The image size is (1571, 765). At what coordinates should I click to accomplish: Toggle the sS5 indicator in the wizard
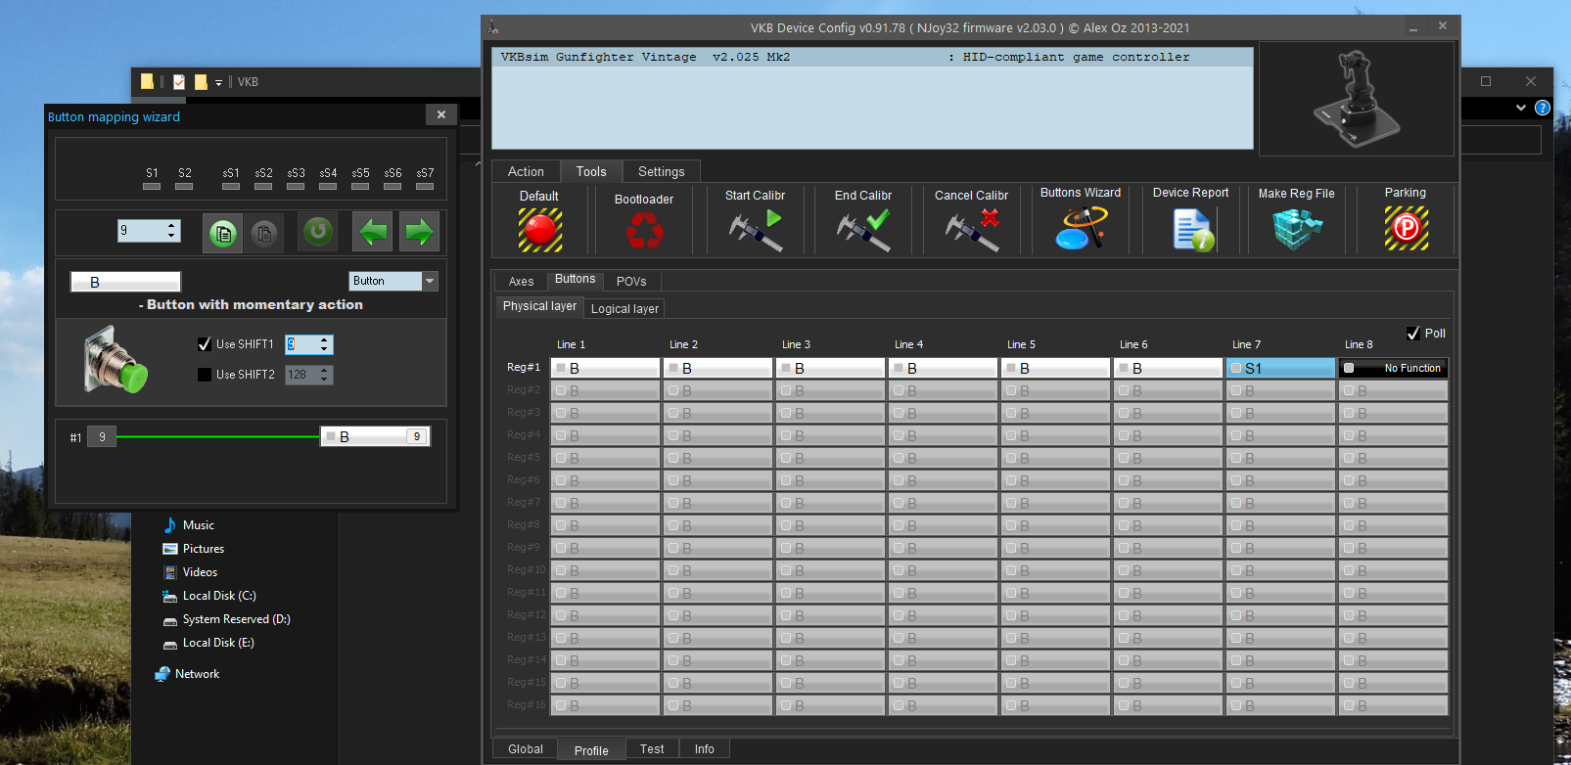(x=360, y=186)
